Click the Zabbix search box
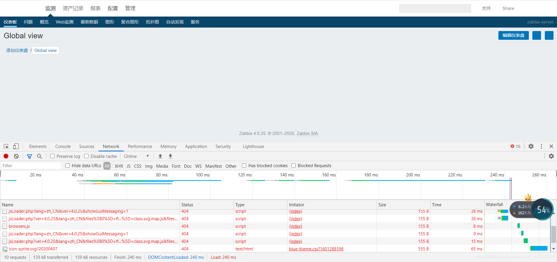The height and width of the screenshot is (262, 557). point(435,8)
